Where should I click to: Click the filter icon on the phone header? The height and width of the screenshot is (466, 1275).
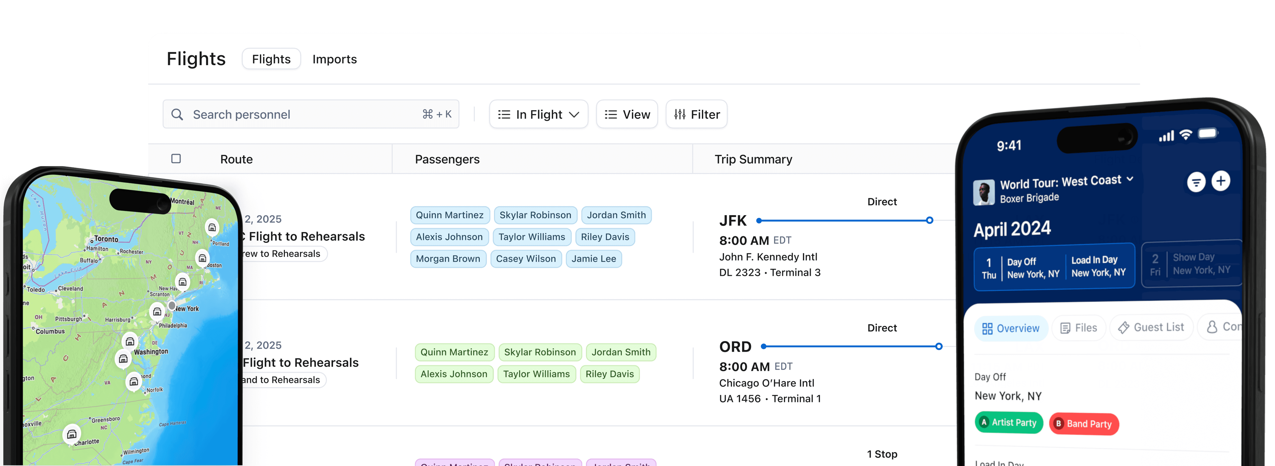[1196, 182]
